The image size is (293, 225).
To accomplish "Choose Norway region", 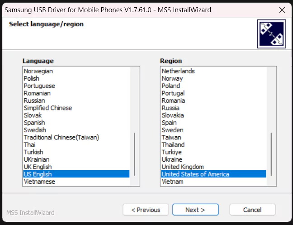I will click(213, 78).
